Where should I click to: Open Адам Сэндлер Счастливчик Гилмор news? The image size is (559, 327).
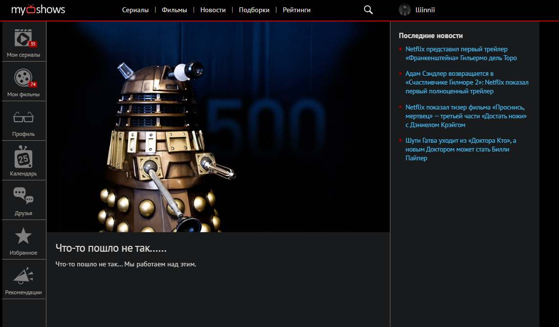tap(467, 83)
